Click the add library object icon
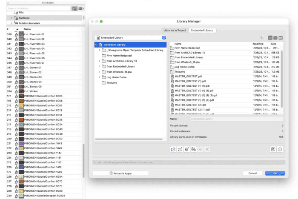298x199 pixels. coord(187,149)
